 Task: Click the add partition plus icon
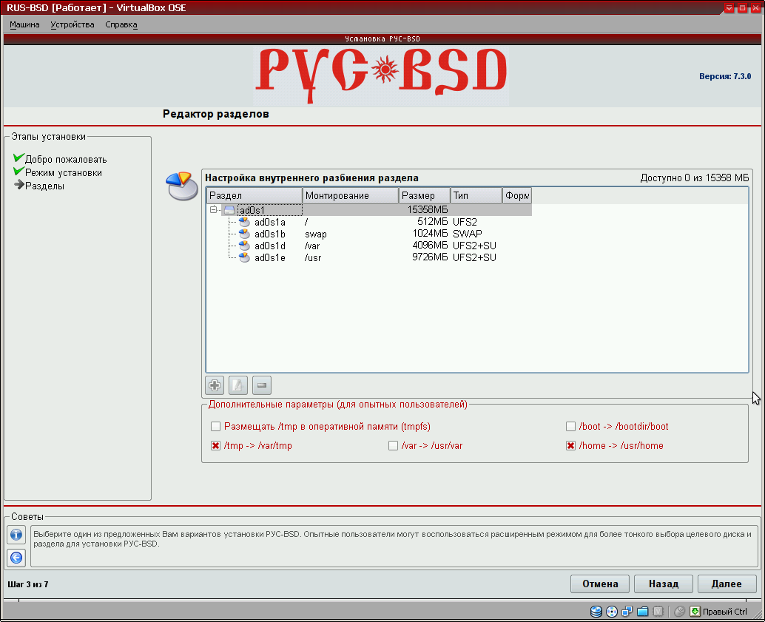pos(215,385)
